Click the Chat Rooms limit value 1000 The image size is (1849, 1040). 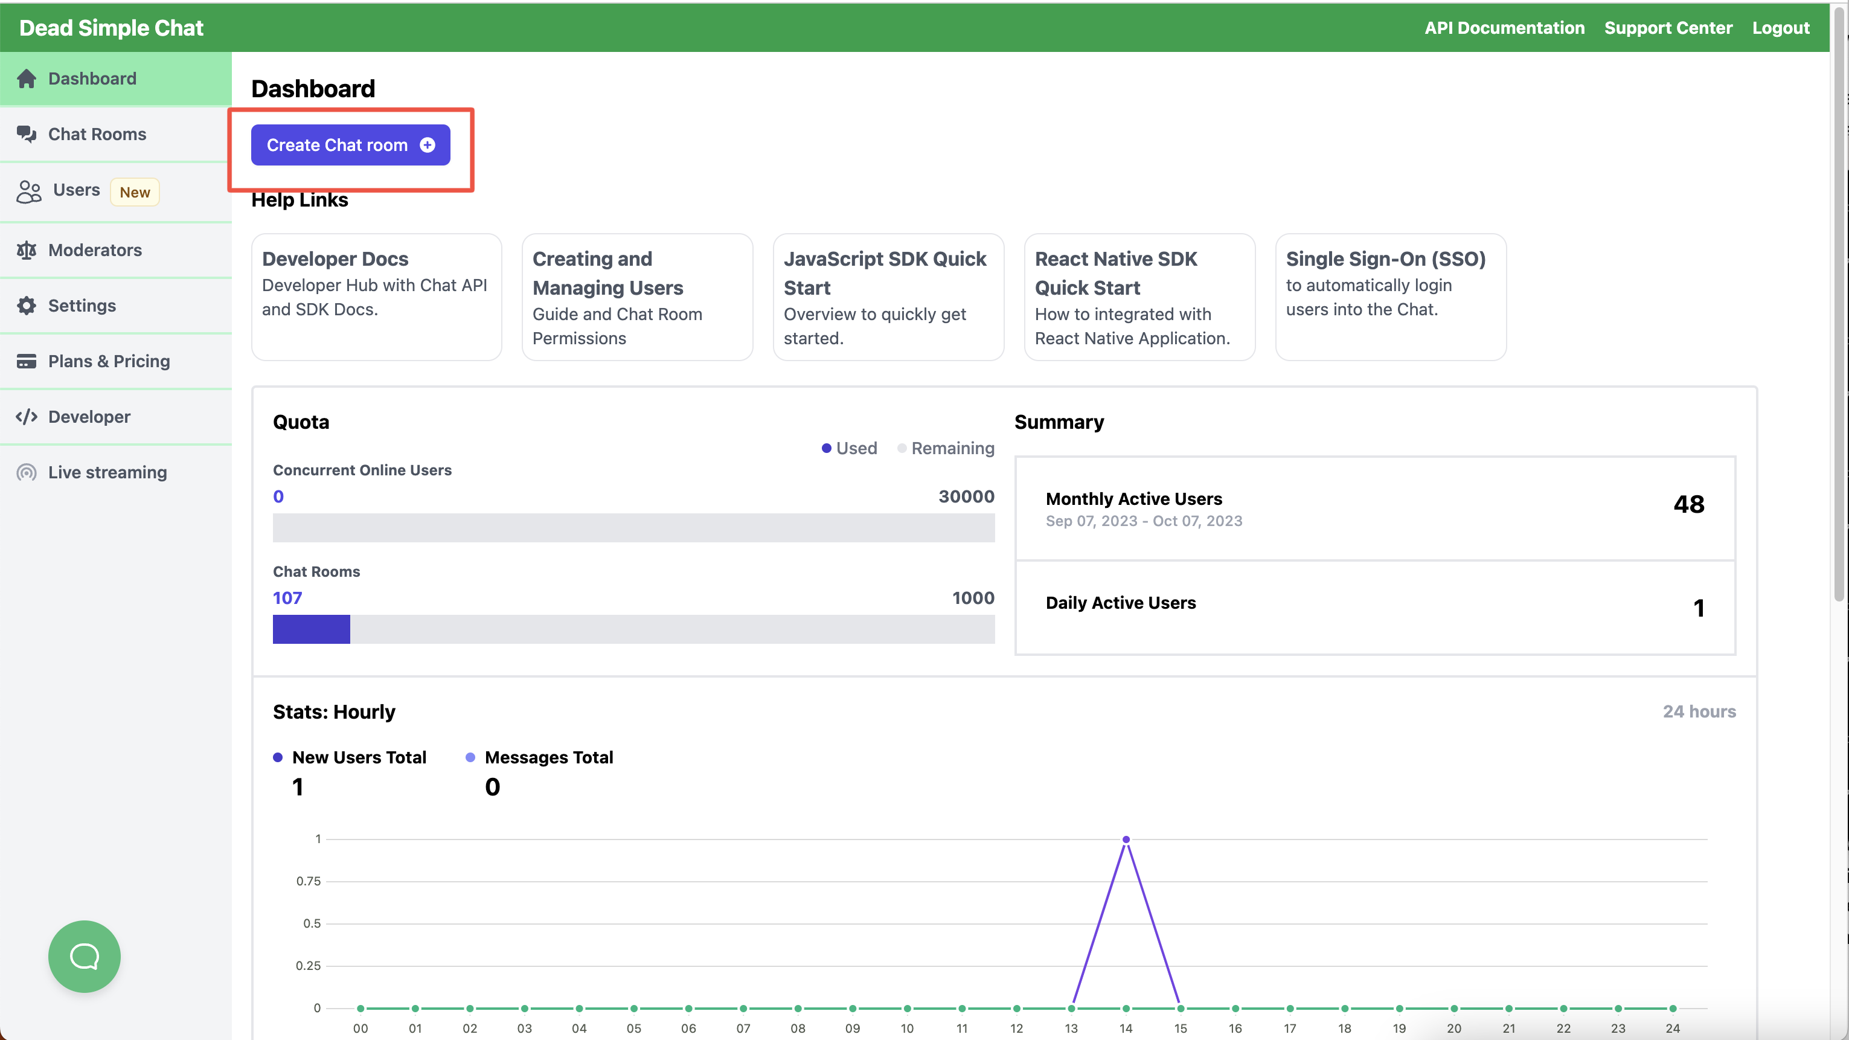973,598
